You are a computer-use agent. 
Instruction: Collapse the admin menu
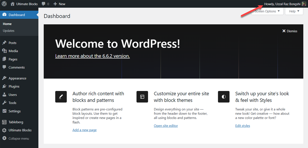(18, 138)
